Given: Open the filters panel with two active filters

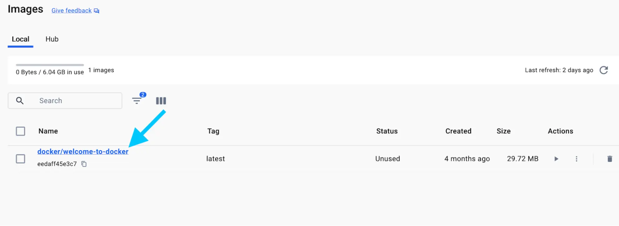Looking at the screenshot, I should pos(137,100).
